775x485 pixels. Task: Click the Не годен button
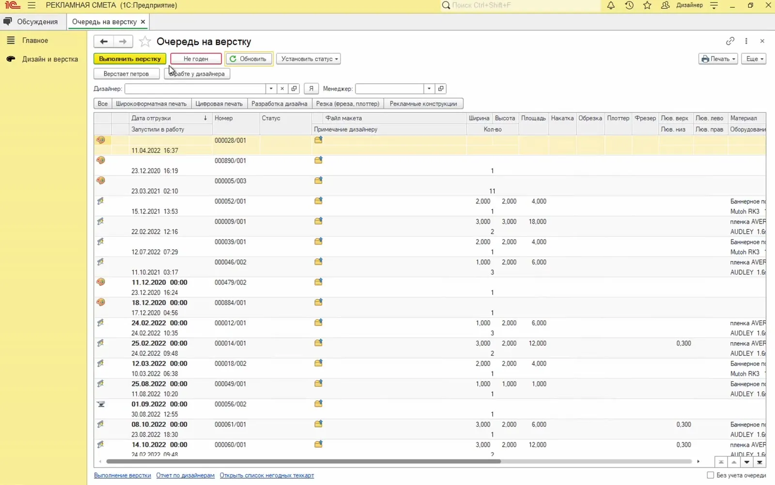tap(196, 59)
